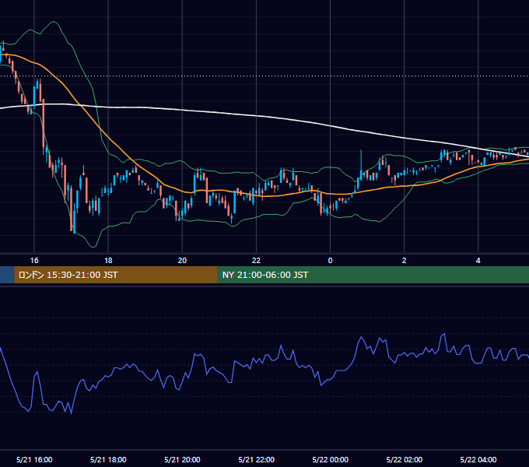This screenshot has width=529, height=467.
Task: Click the 5/22 02:00 date label
Action: (405, 459)
